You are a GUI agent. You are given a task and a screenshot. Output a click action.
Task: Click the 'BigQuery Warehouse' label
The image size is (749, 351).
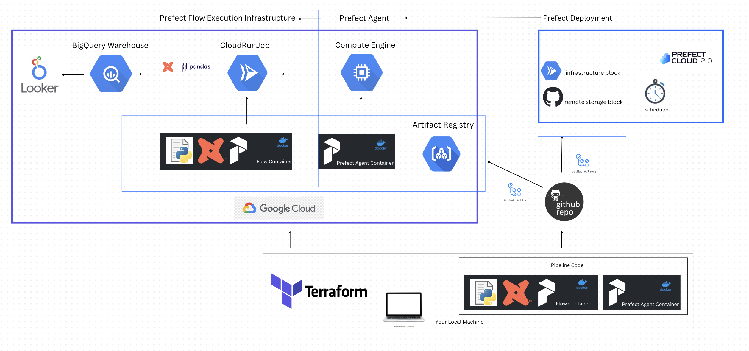point(110,45)
